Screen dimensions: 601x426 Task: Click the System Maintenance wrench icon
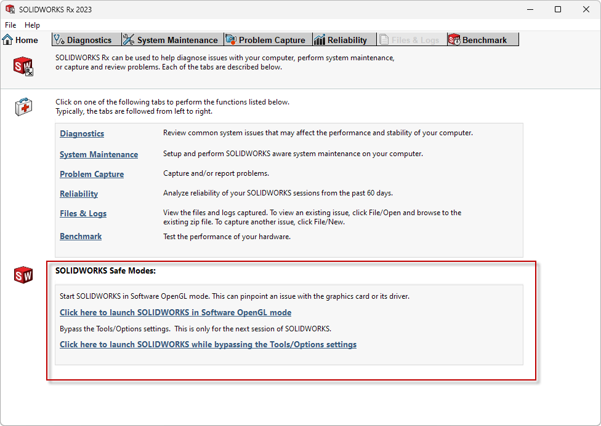[x=127, y=39]
